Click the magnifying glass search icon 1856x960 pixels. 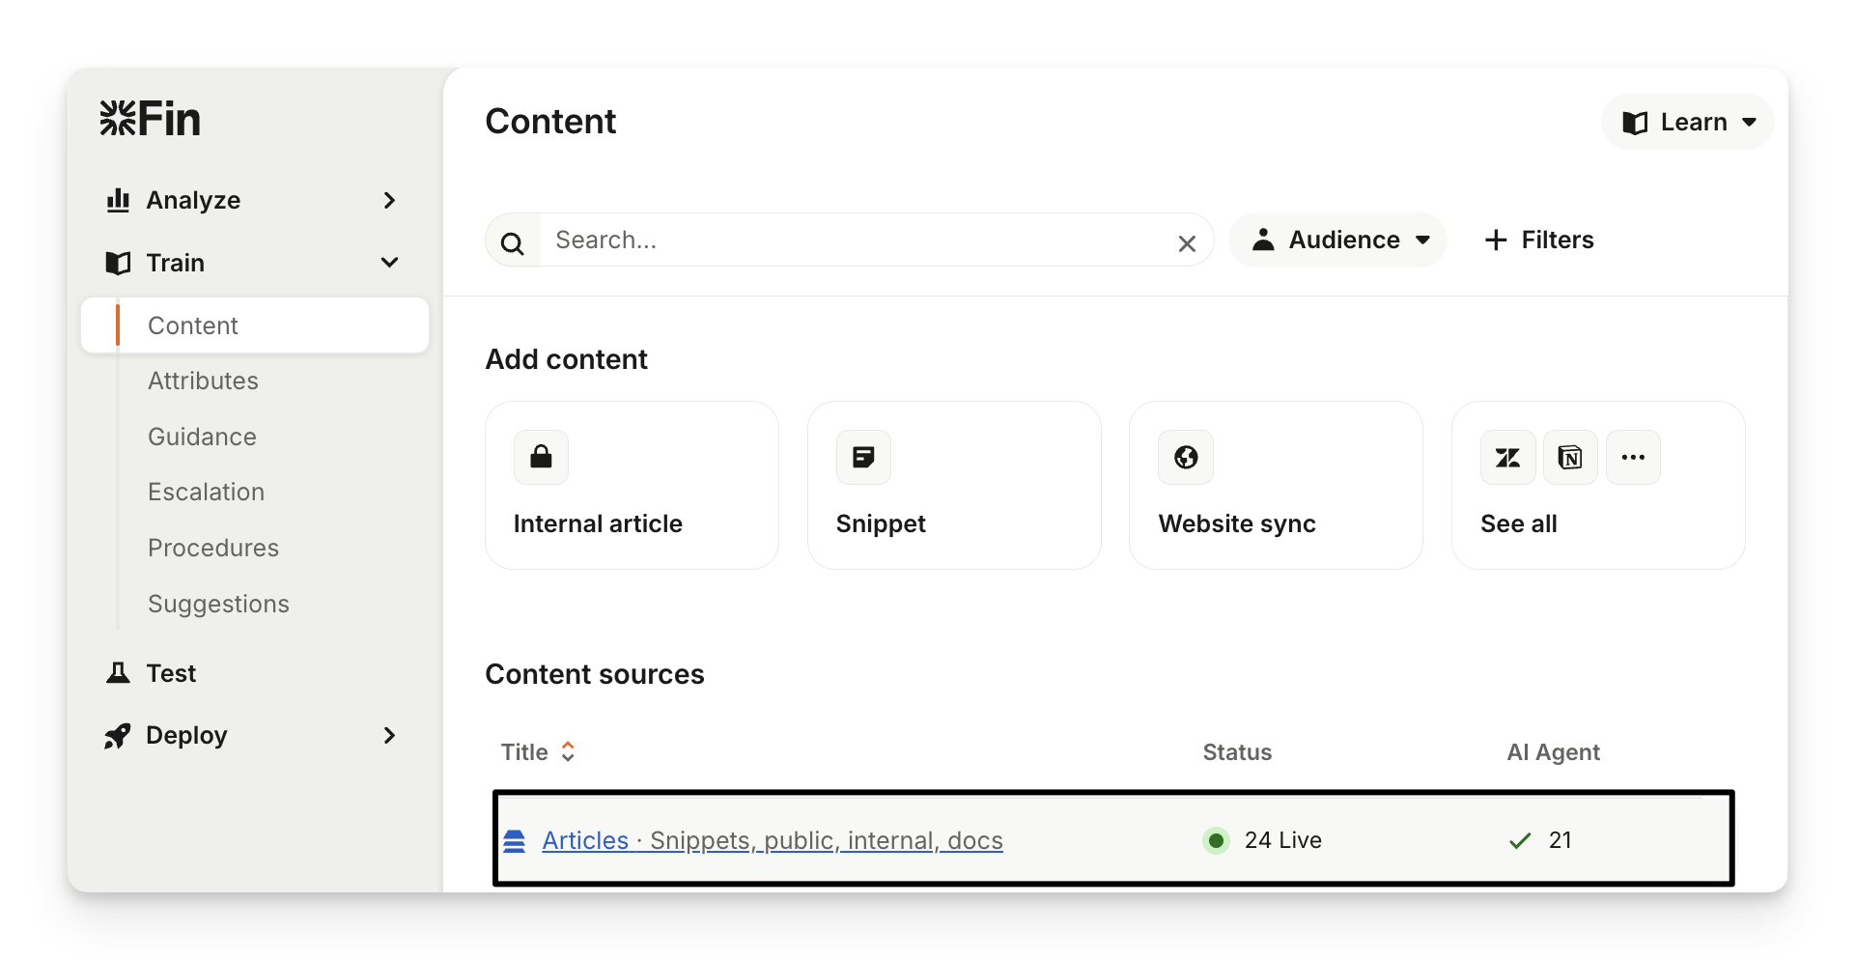pos(513,243)
